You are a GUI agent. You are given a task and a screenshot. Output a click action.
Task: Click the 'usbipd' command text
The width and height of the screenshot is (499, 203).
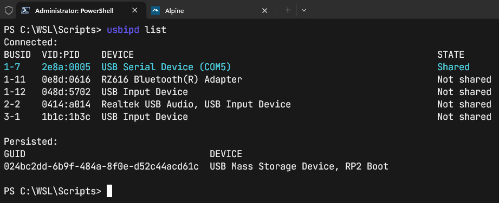(x=123, y=30)
